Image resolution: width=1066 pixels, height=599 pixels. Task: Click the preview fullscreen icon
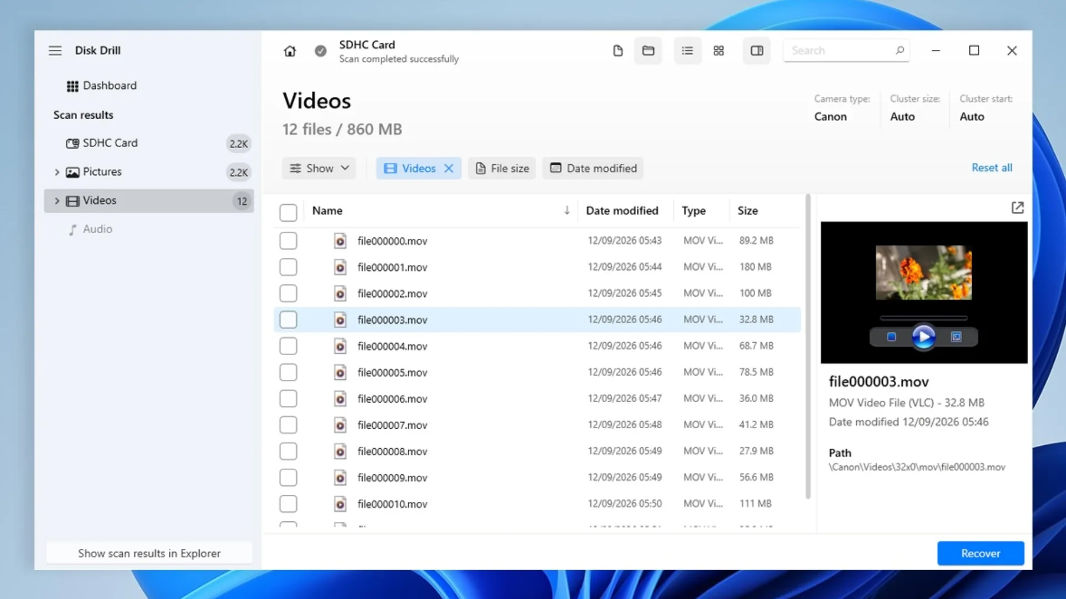956,337
